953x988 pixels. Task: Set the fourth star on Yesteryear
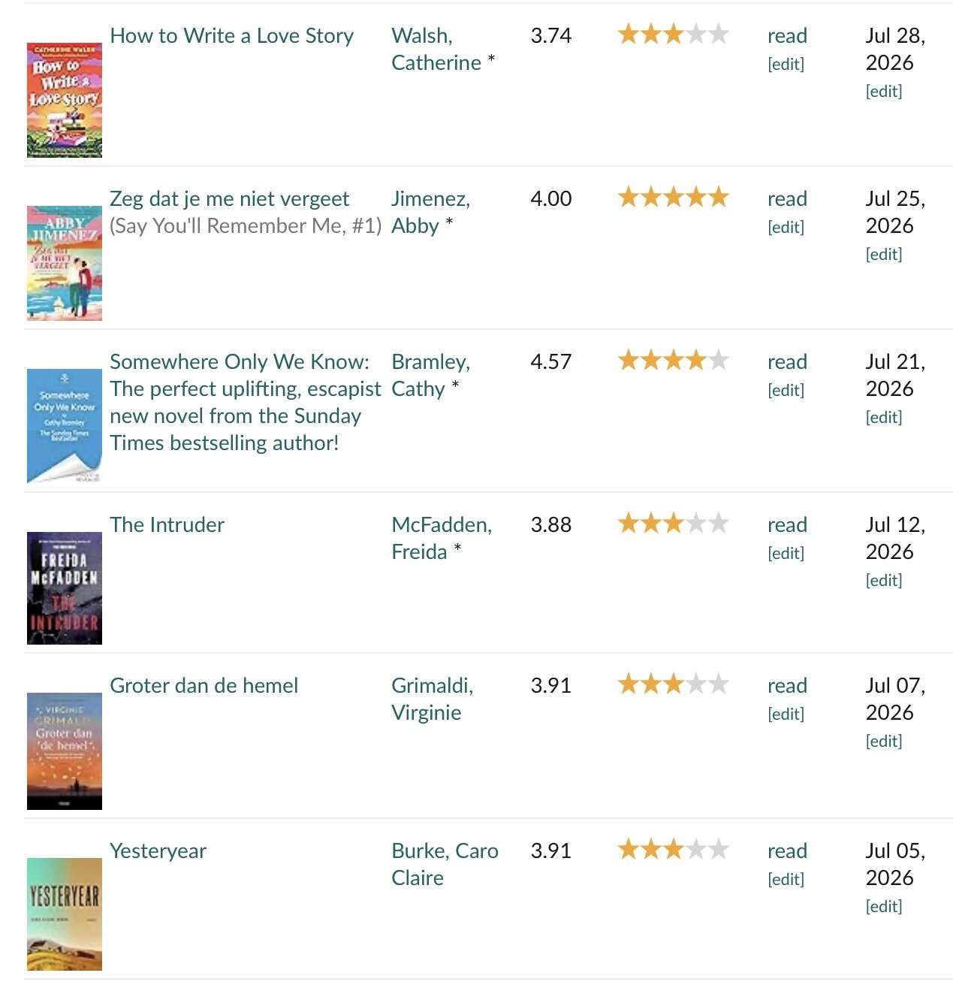[696, 850]
